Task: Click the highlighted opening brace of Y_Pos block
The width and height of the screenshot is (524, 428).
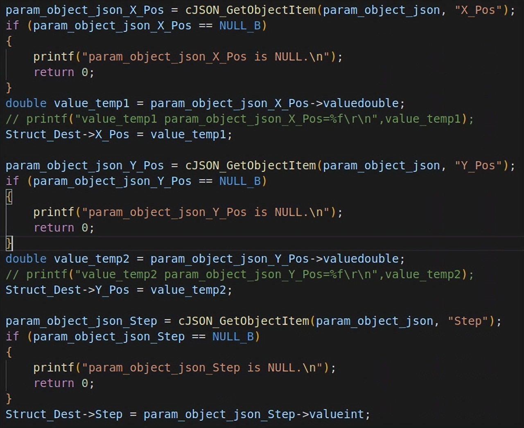Action: click(8, 196)
